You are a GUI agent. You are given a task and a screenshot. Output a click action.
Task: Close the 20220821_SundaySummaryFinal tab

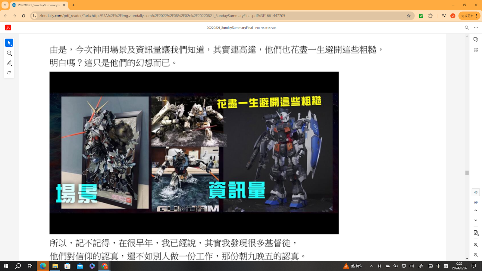click(64, 5)
